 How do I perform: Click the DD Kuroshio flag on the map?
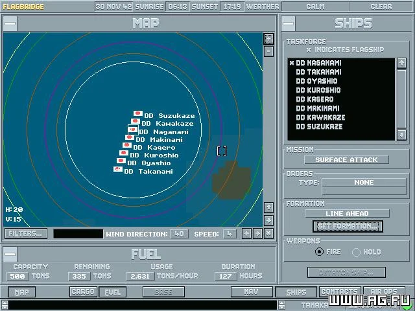[124, 153]
